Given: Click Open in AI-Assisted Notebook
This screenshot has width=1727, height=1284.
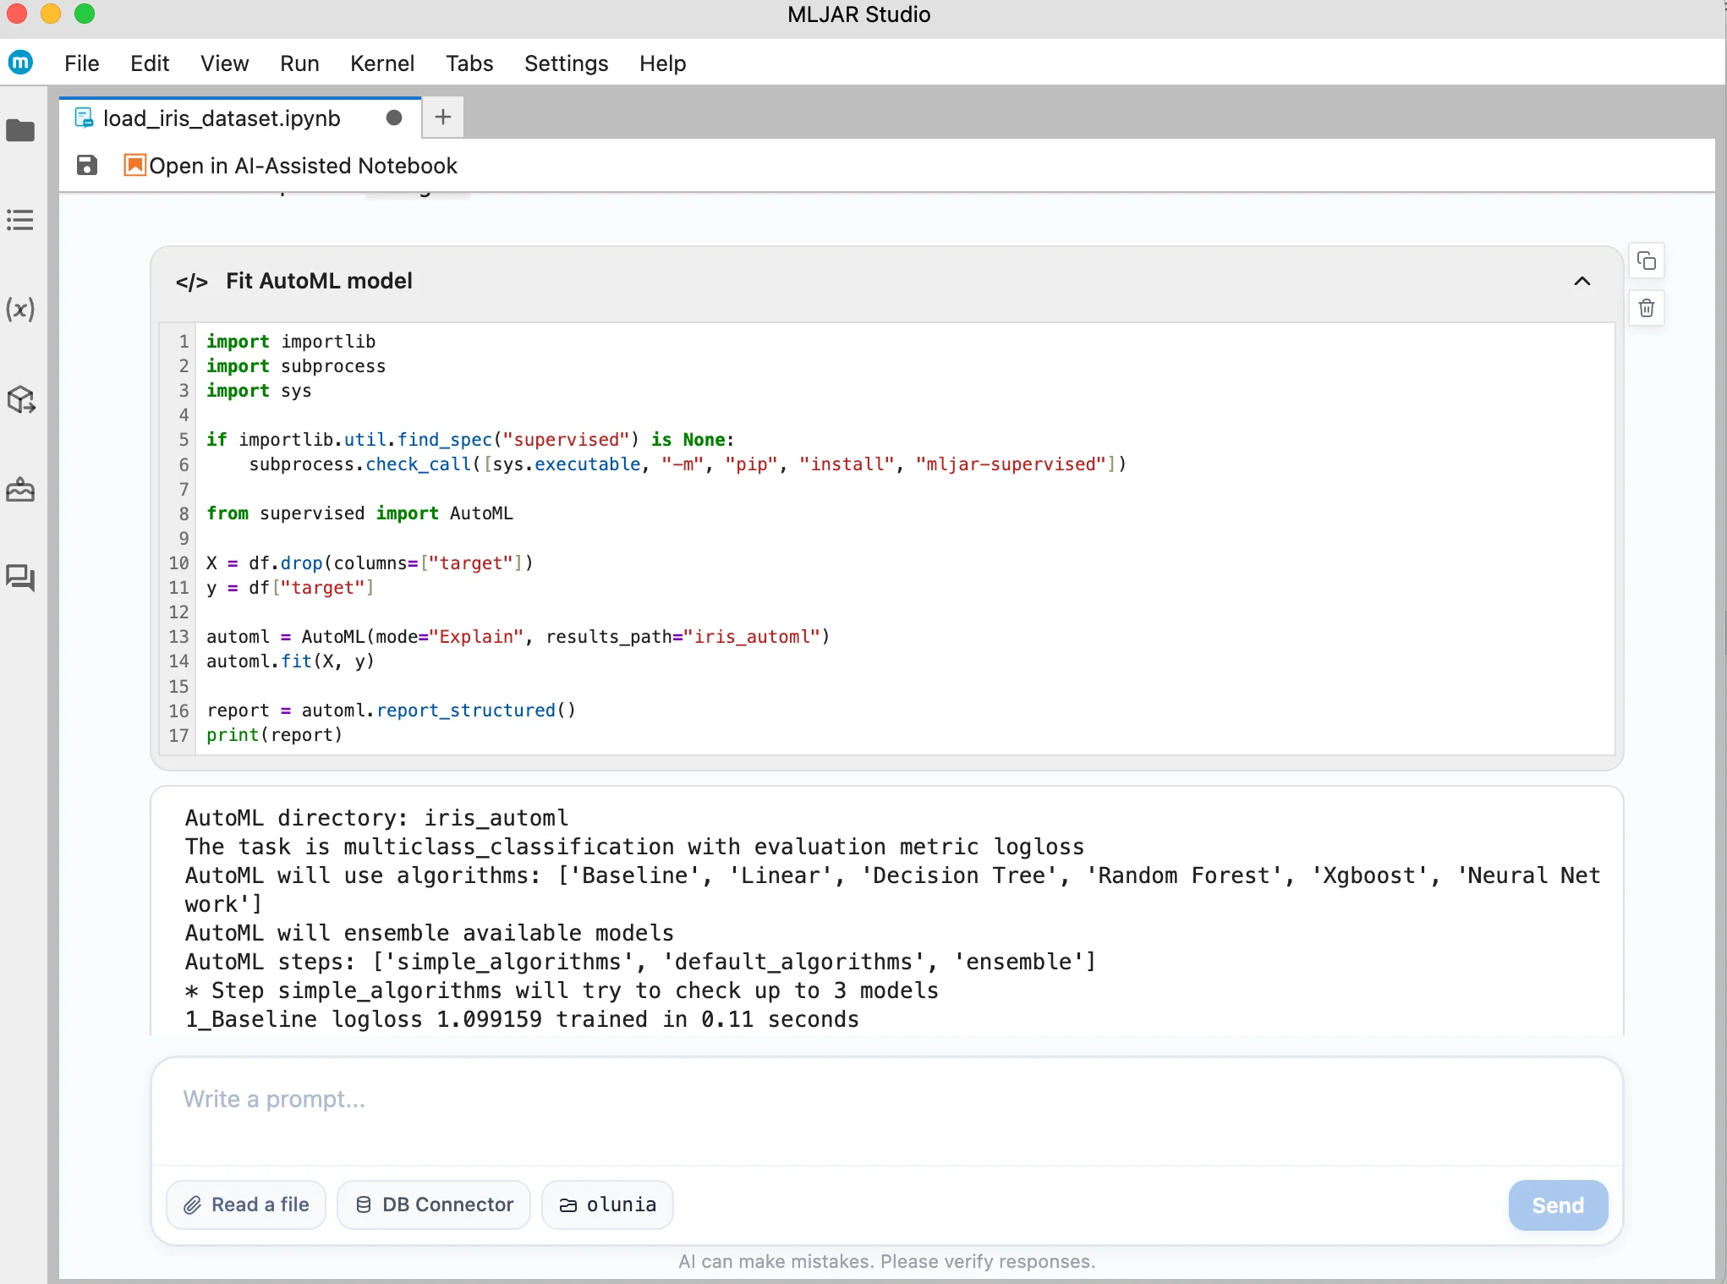Looking at the screenshot, I should (291, 165).
